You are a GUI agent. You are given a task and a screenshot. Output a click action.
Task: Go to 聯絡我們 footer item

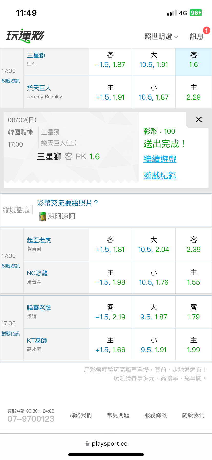point(81,415)
